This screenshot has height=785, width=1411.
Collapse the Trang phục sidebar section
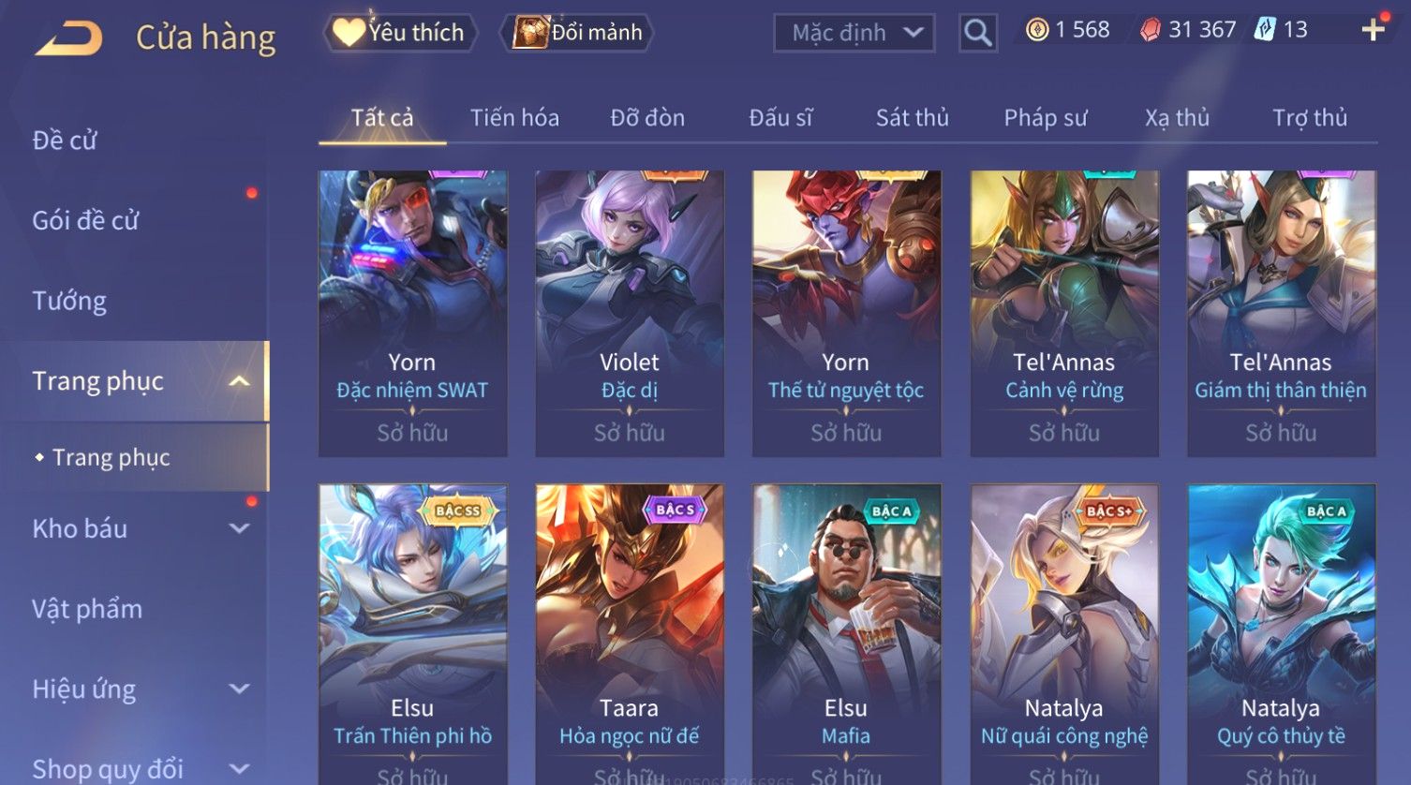(x=240, y=381)
